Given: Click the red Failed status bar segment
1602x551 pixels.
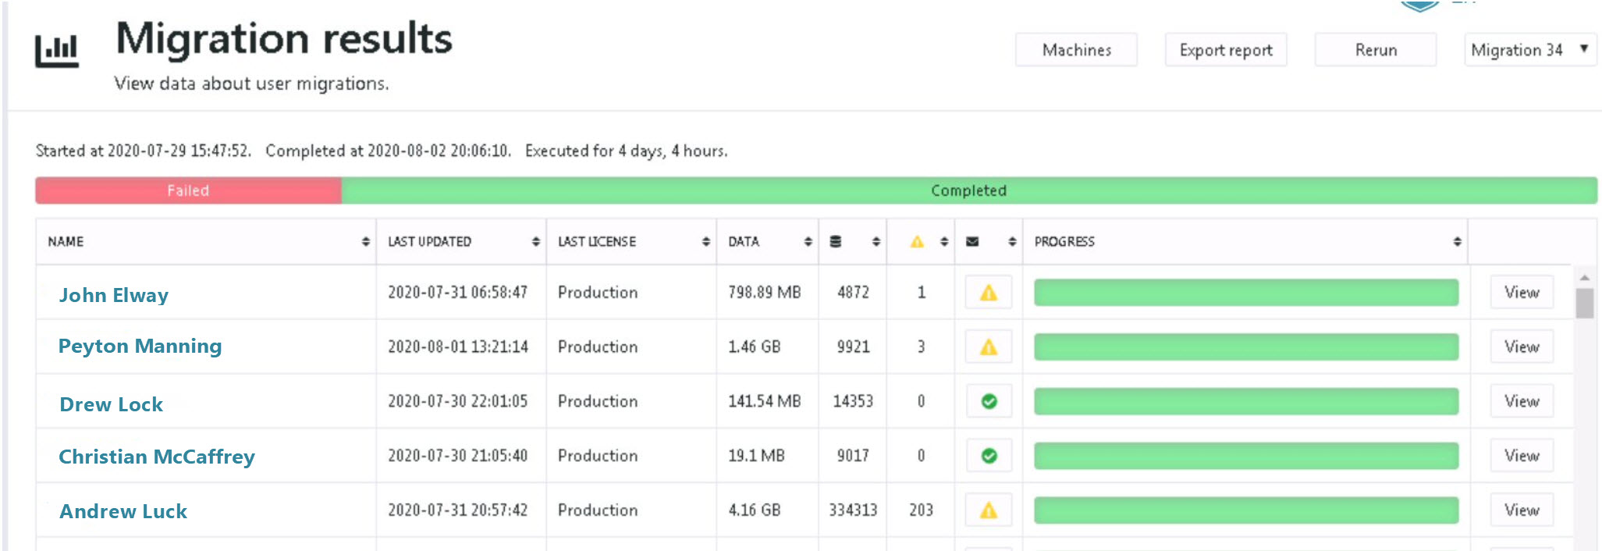Looking at the screenshot, I should pos(188,190).
